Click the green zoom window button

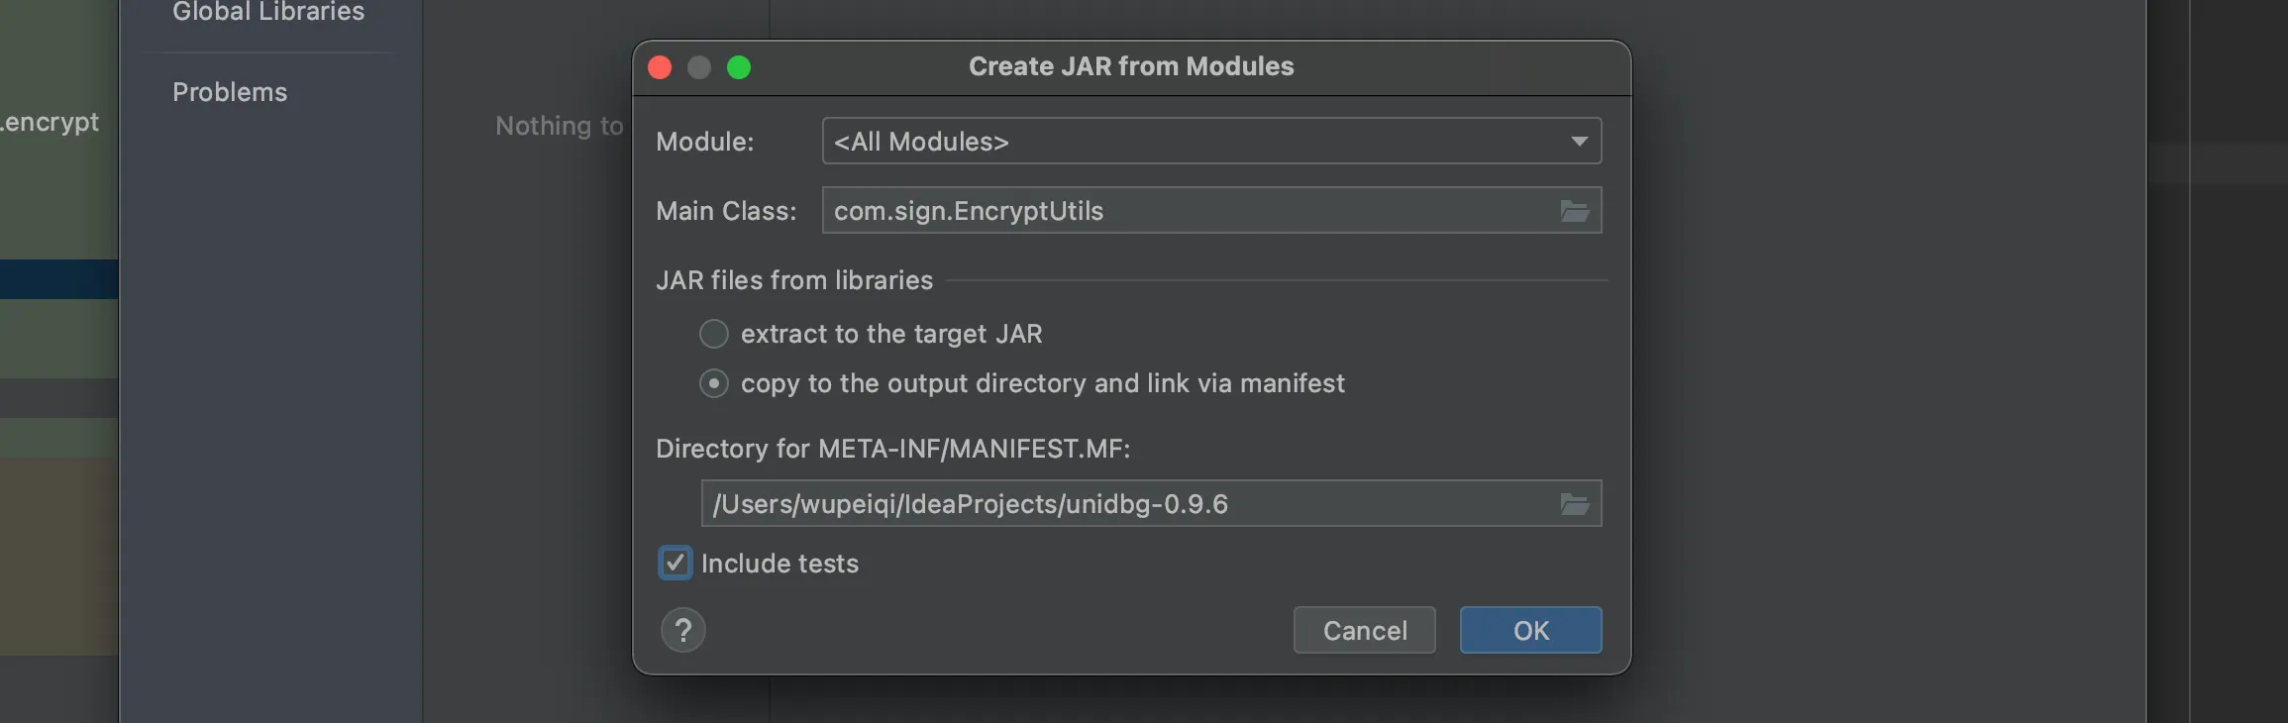point(739,67)
